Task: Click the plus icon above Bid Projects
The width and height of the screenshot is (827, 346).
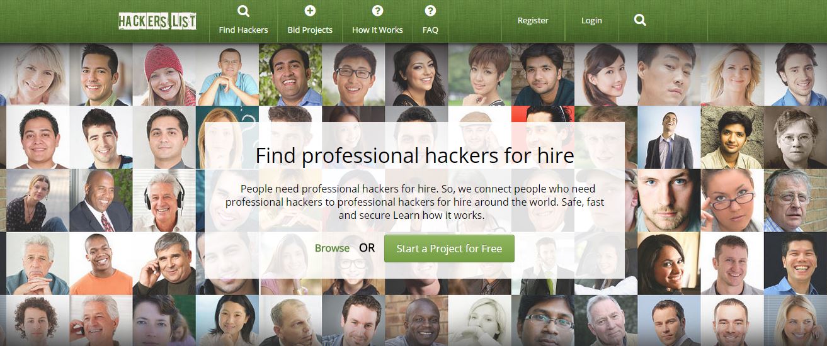Action: (310, 10)
